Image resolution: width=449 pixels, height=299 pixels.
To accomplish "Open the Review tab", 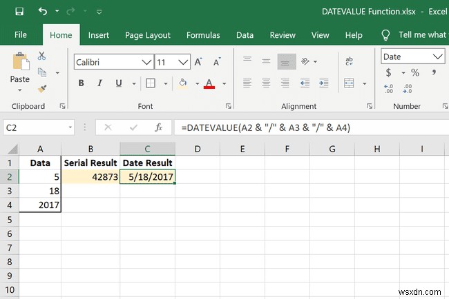I will coord(283,35).
